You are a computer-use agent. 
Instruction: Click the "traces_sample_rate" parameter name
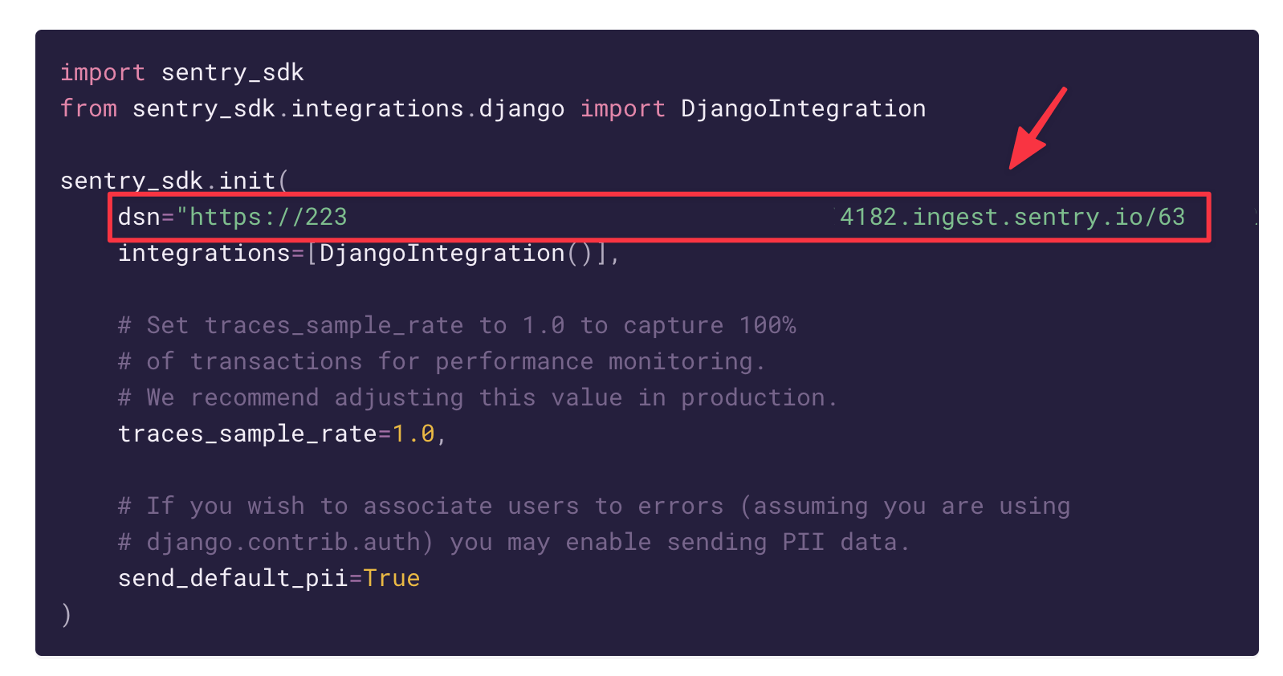coord(247,434)
